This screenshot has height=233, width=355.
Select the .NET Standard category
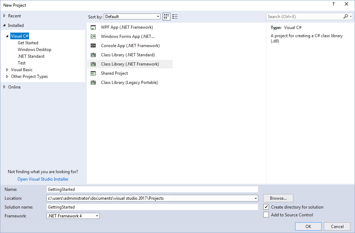tap(31, 56)
